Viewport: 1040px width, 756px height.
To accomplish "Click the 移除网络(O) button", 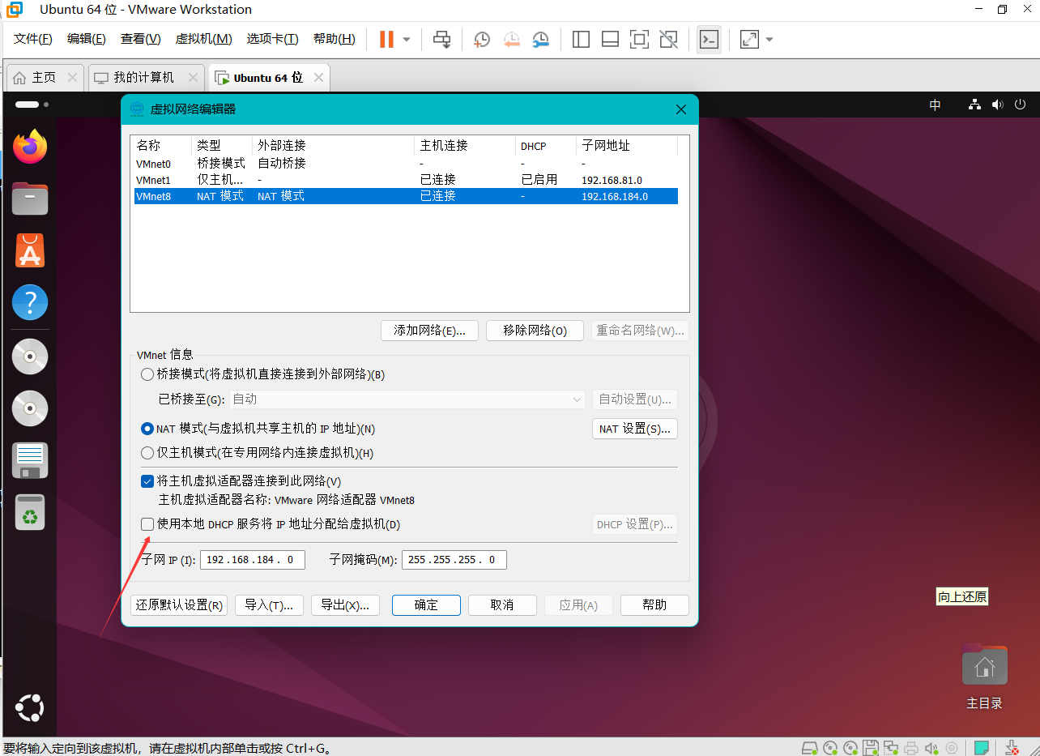I will pyautogui.click(x=535, y=331).
